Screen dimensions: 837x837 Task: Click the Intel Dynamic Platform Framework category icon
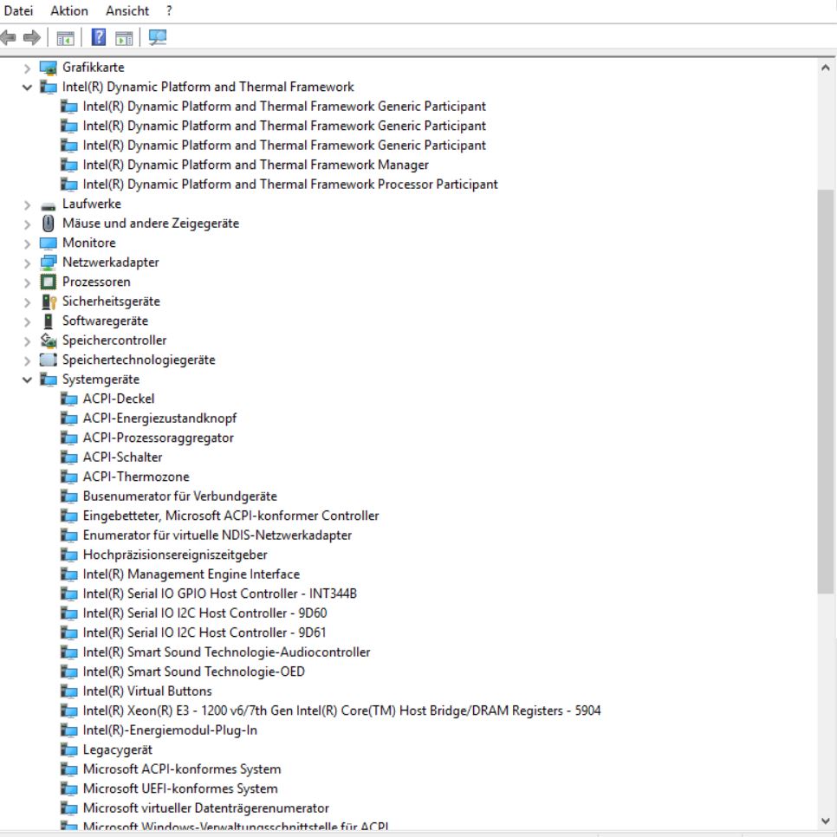tap(49, 87)
